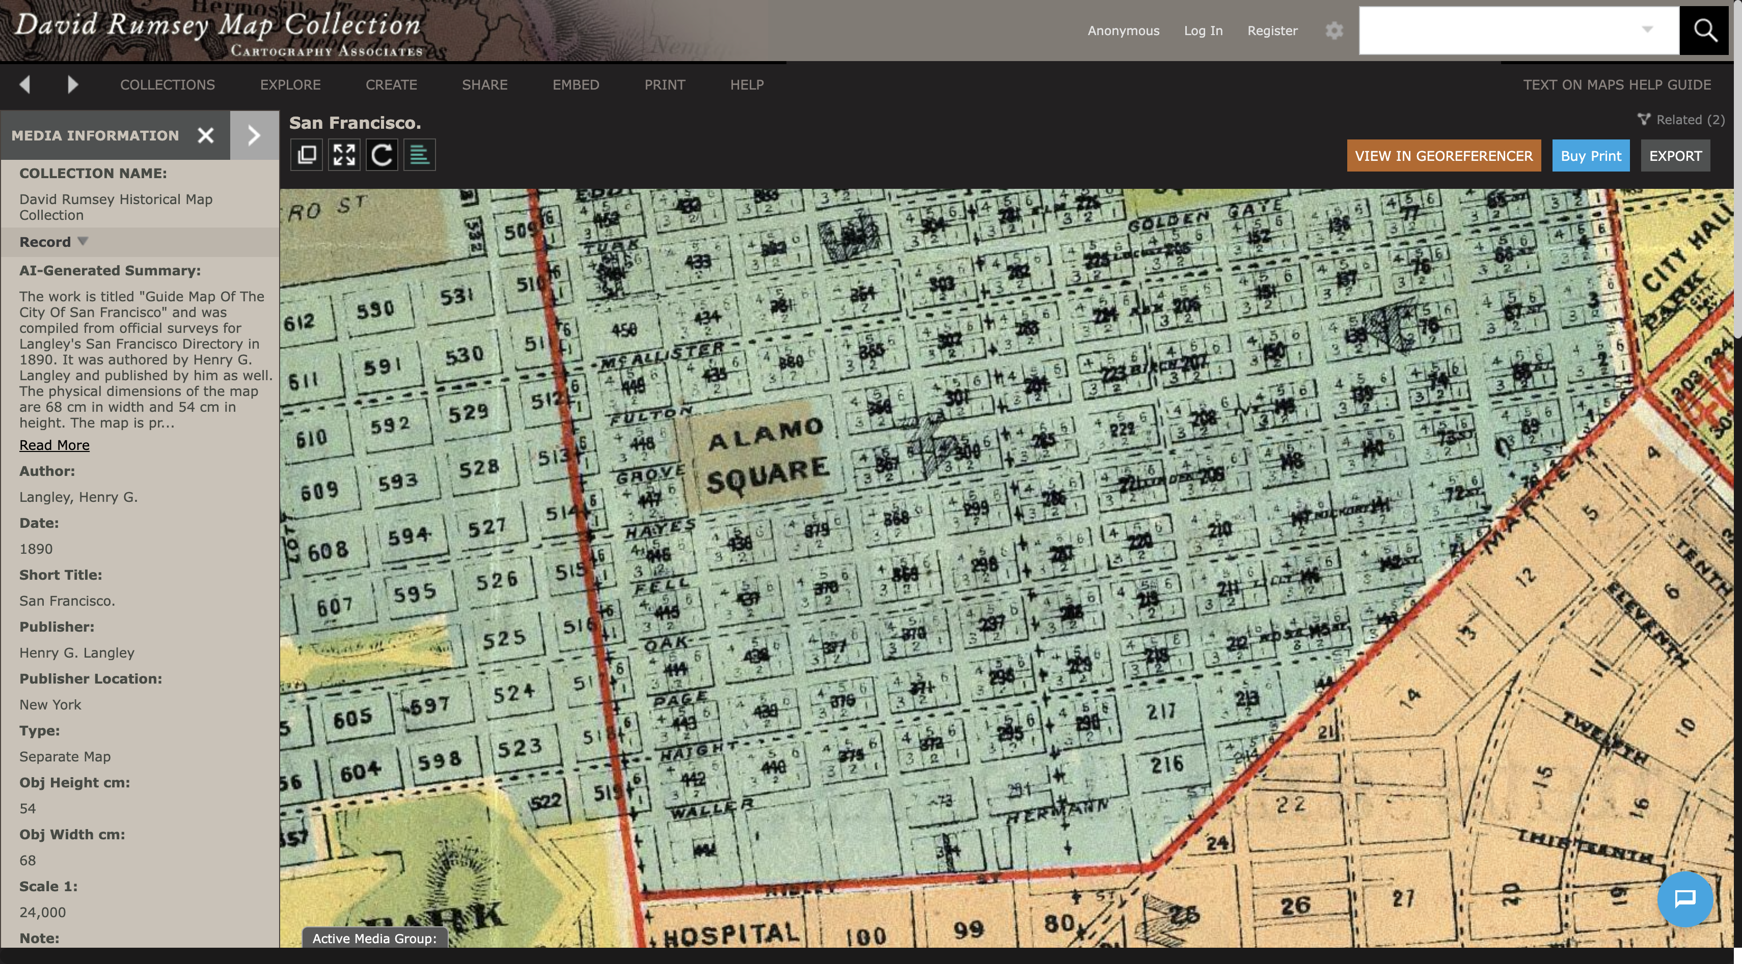Viewport: 1742px width, 964px height.
Task: Open the Related (2) items link
Action: point(1681,120)
